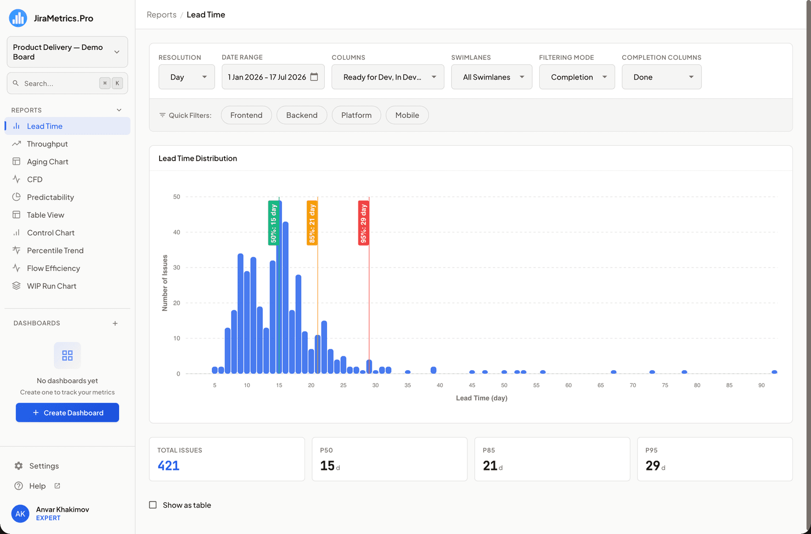The width and height of the screenshot is (811, 534).
Task: Click the red 95% percentile marker
Action: pyautogui.click(x=363, y=223)
